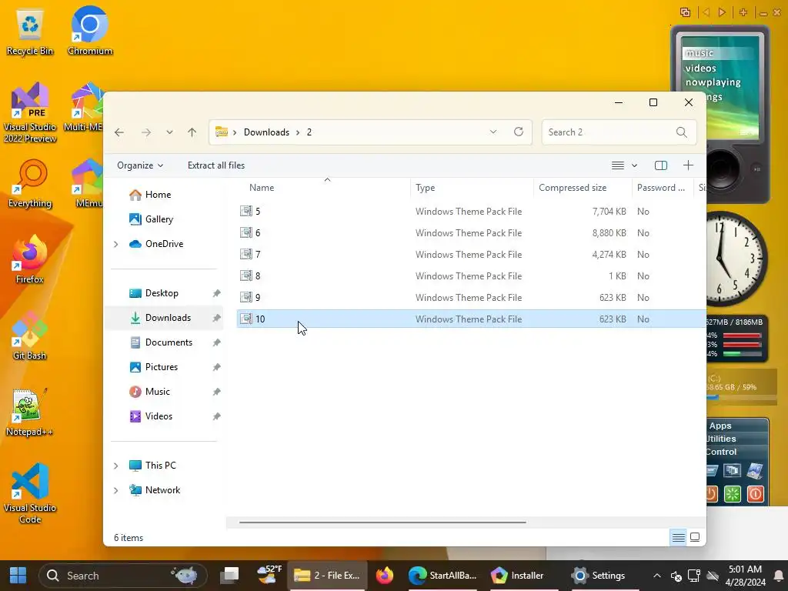Click the taskbar Search box
Image resolution: width=788 pixels, height=591 pixels.
[122, 576]
